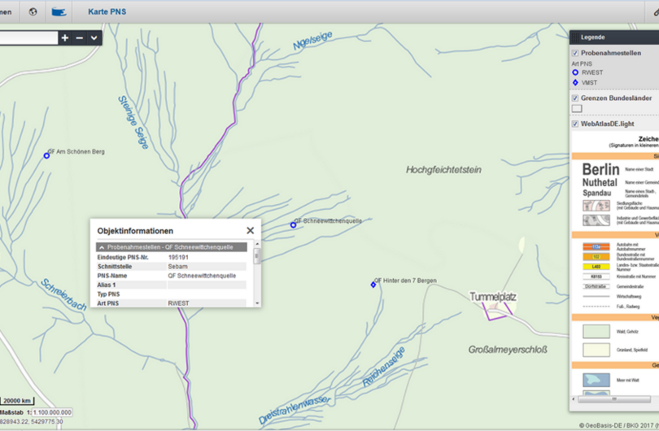The image size is (659, 431).
Task: Disable the WebAtlasDE.light layer checkbox
Action: (575, 124)
